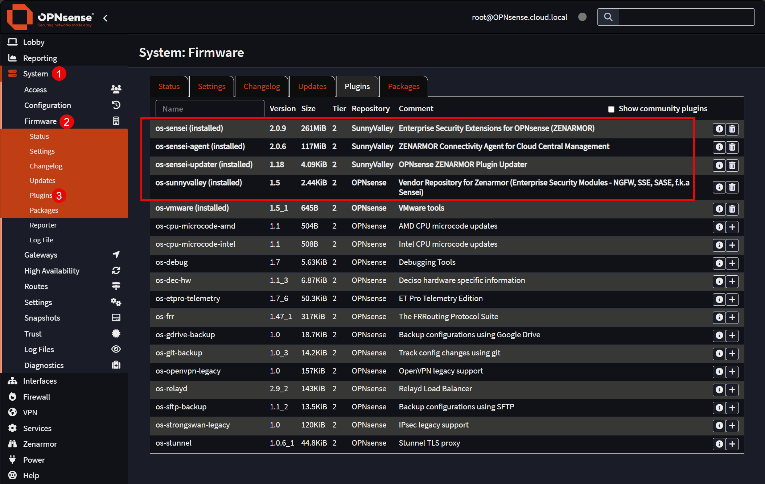Switch to the Packages tab
Screen dimensions: 765x484
(x=403, y=86)
